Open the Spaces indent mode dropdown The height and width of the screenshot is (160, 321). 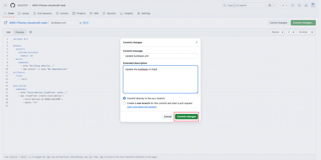pyautogui.click(x=277, y=32)
